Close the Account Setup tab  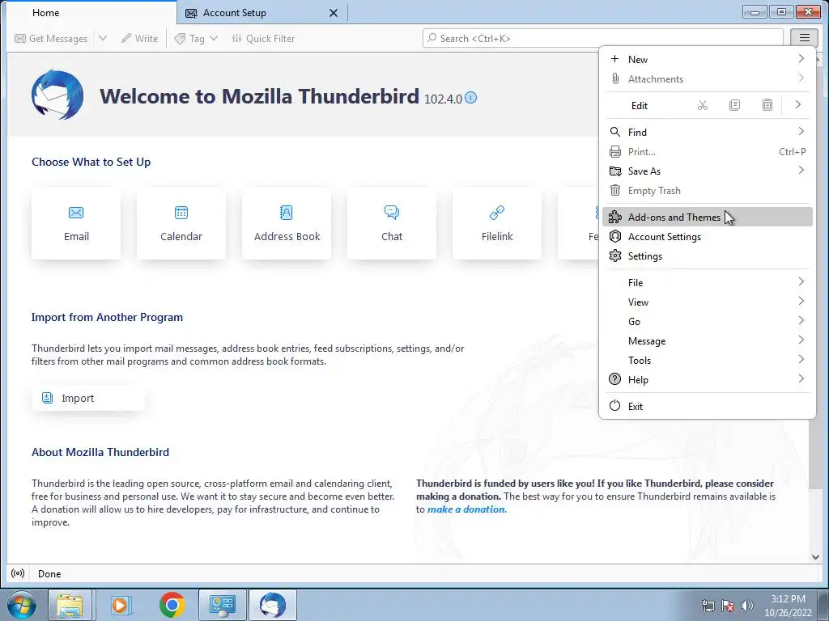[333, 13]
